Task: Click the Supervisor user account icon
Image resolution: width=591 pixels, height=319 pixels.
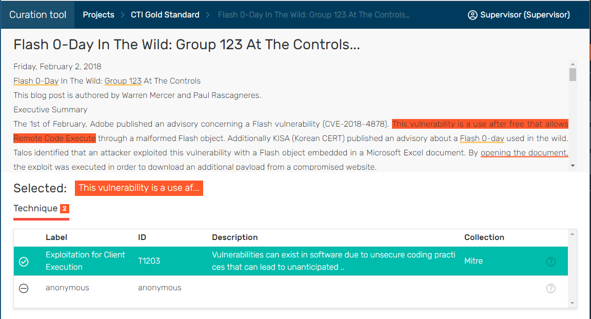Action: pos(472,15)
